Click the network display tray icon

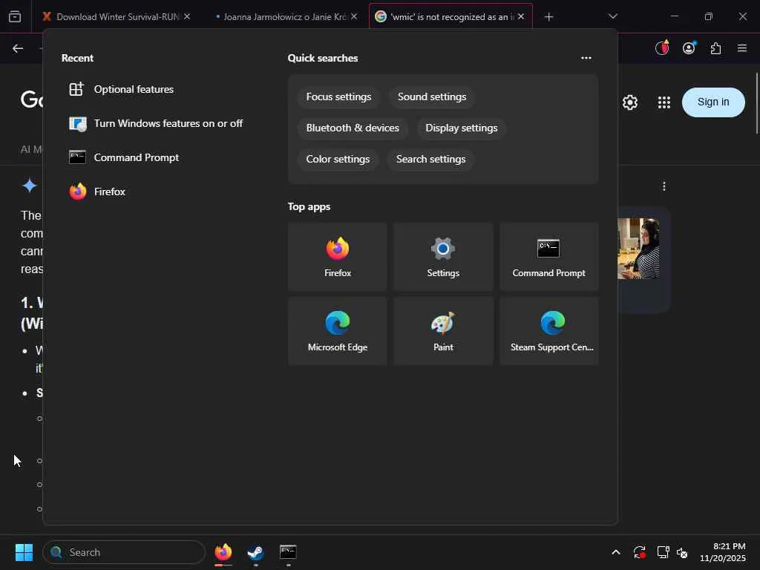[x=663, y=552]
